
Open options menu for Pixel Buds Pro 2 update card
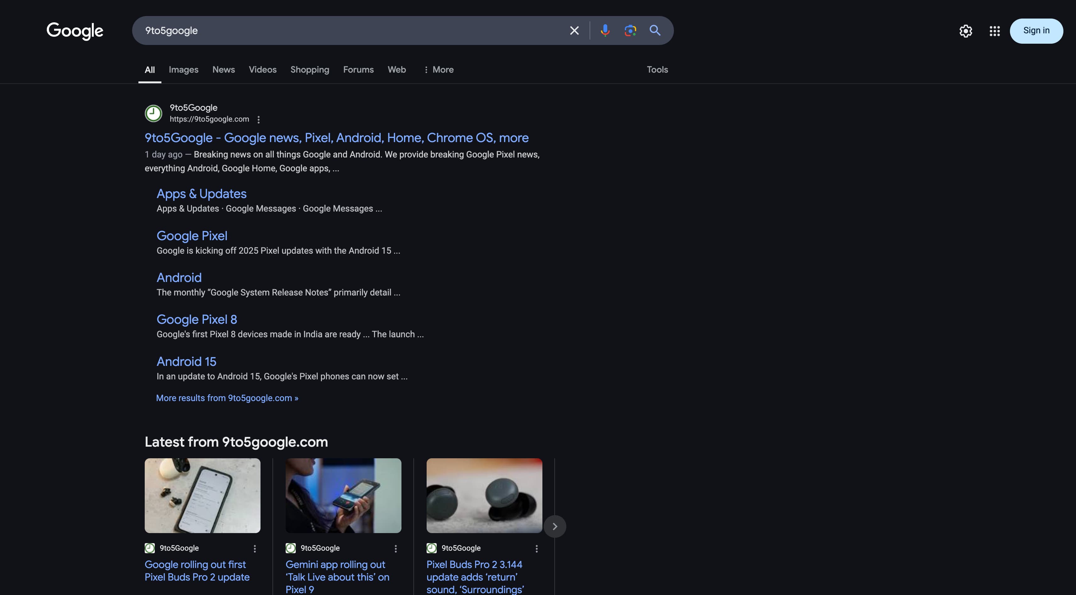coord(255,549)
